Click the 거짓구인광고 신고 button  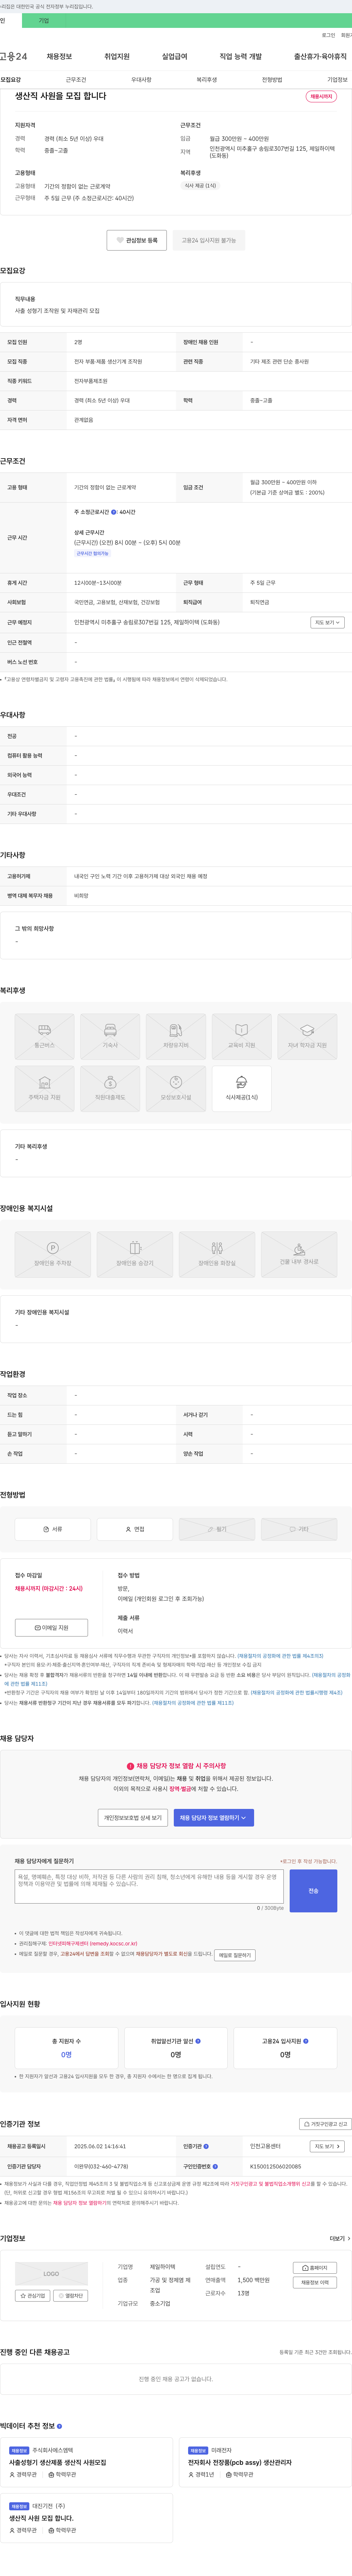coord(326,2124)
